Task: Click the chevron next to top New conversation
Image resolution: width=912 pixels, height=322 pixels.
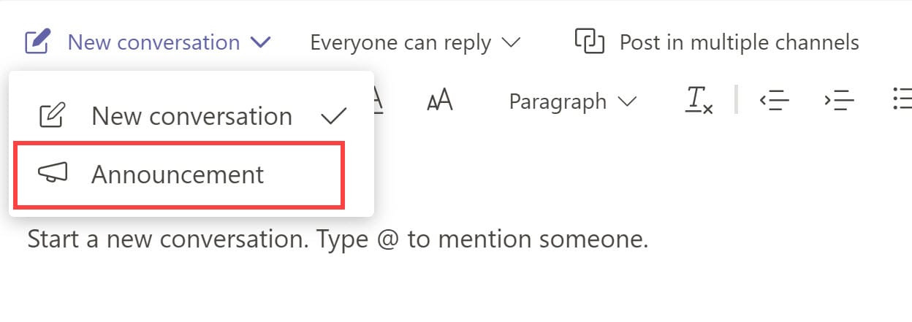Action: pyautogui.click(x=260, y=42)
